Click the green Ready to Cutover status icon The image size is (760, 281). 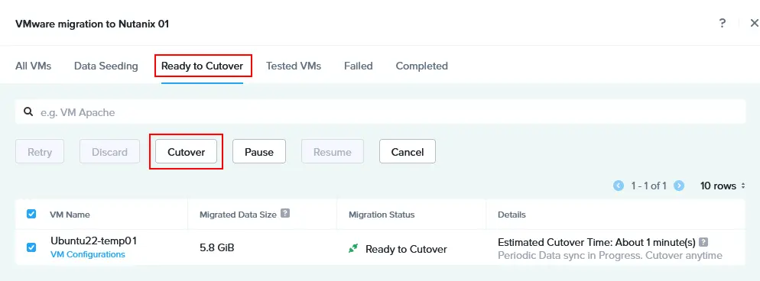(x=354, y=249)
